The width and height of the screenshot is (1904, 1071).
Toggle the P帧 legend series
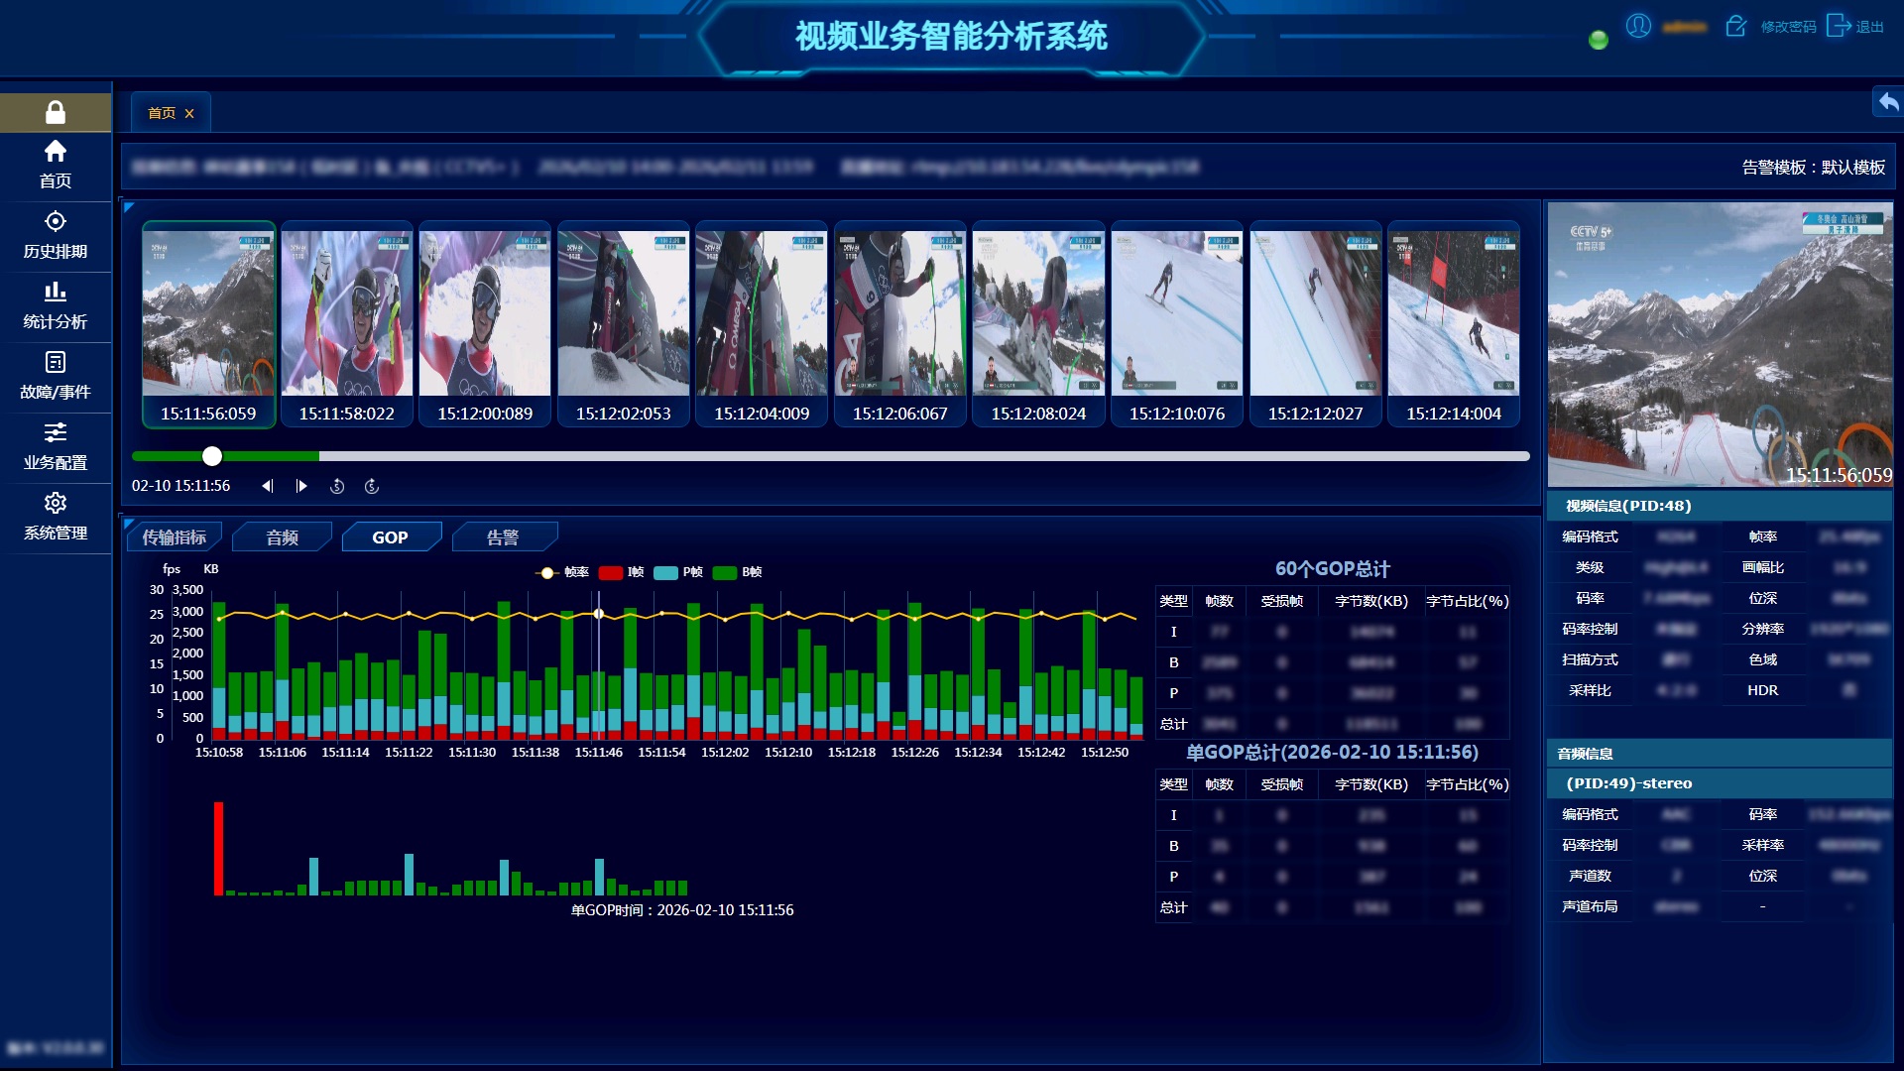click(x=679, y=572)
